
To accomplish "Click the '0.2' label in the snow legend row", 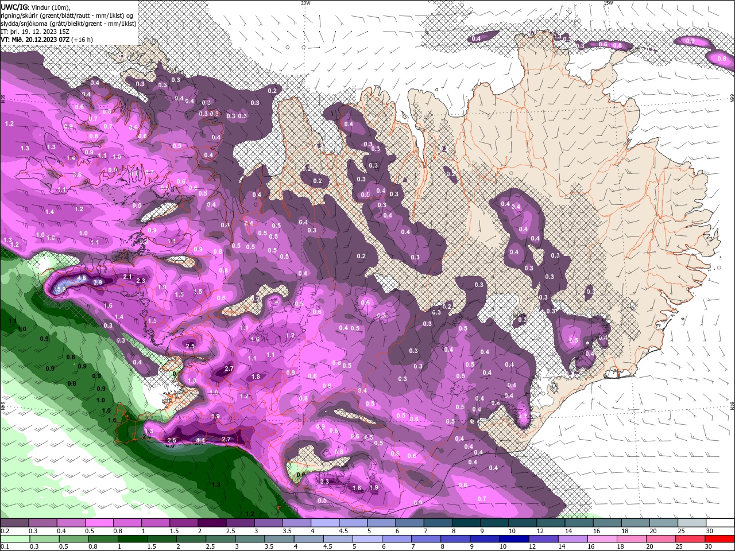I will 5,531.
